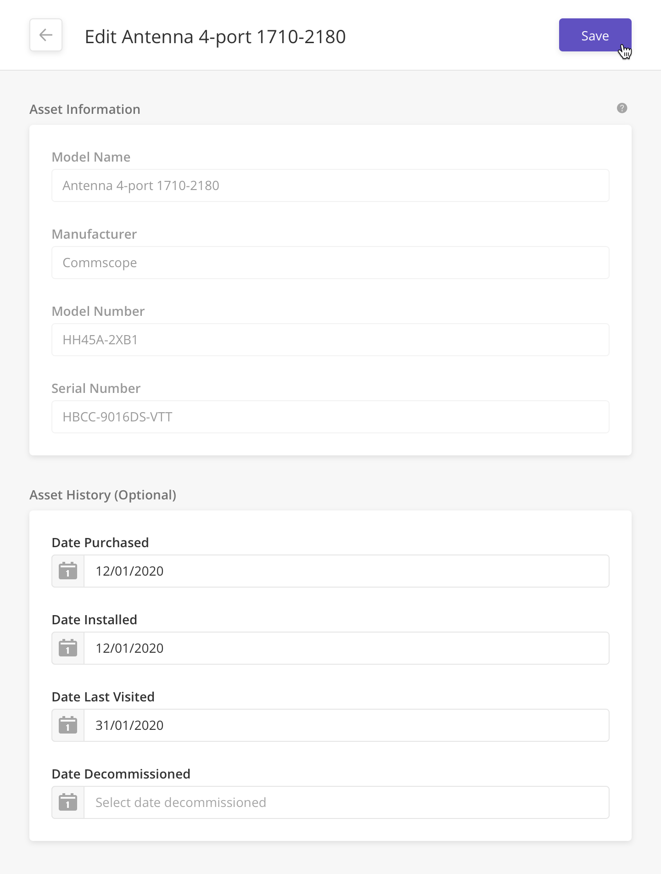The width and height of the screenshot is (661, 874).
Task: Focus the Model Name input field
Action: click(330, 185)
